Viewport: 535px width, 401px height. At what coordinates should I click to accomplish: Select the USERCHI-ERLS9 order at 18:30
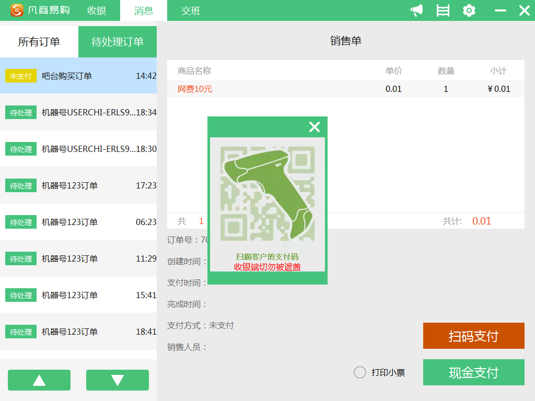click(x=78, y=149)
